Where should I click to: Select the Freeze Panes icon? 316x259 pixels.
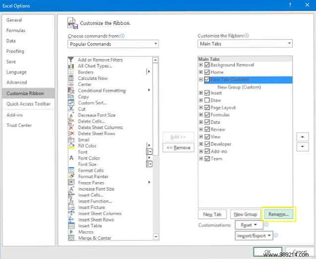tap(71, 183)
